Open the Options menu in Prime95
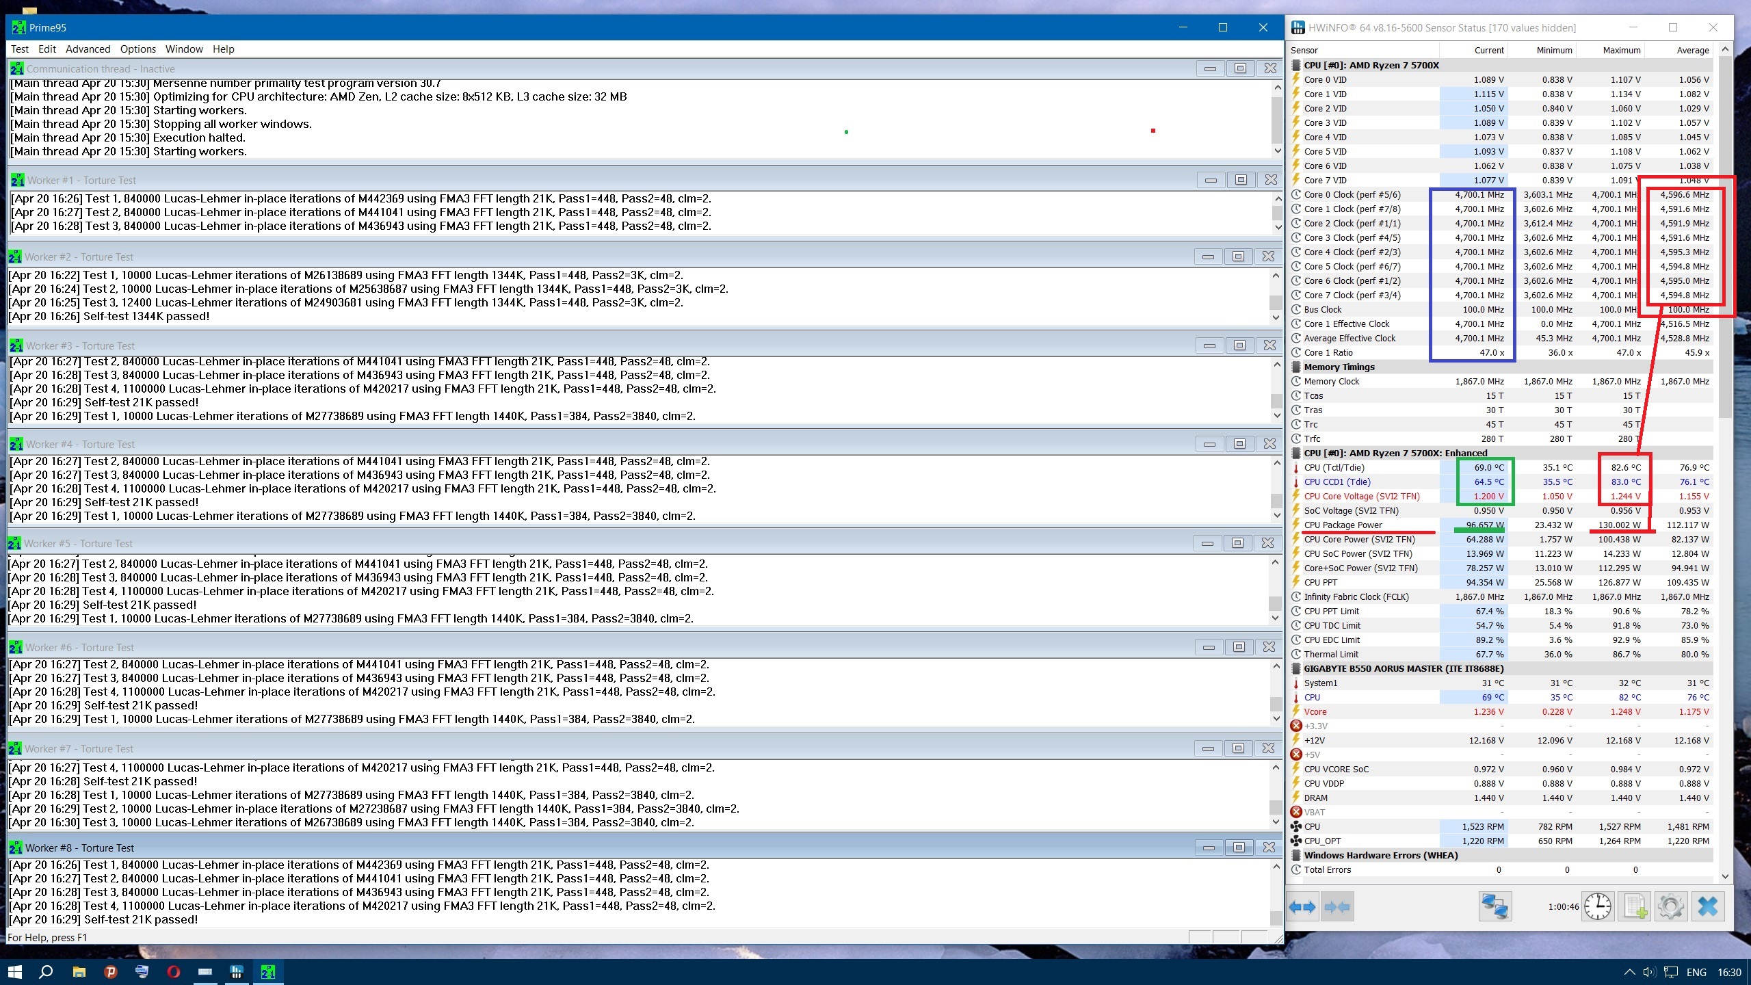The height and width of the screenshot is (985, 1751). click(137, 49)
